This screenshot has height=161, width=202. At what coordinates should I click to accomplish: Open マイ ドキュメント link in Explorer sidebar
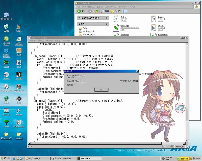pos(88,31)
